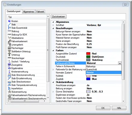
Task: Click the Imperfektion icon
Action: pyautogui.click(x=9, y=88)
